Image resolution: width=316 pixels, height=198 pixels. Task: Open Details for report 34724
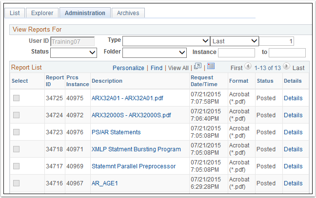(293, 115)
